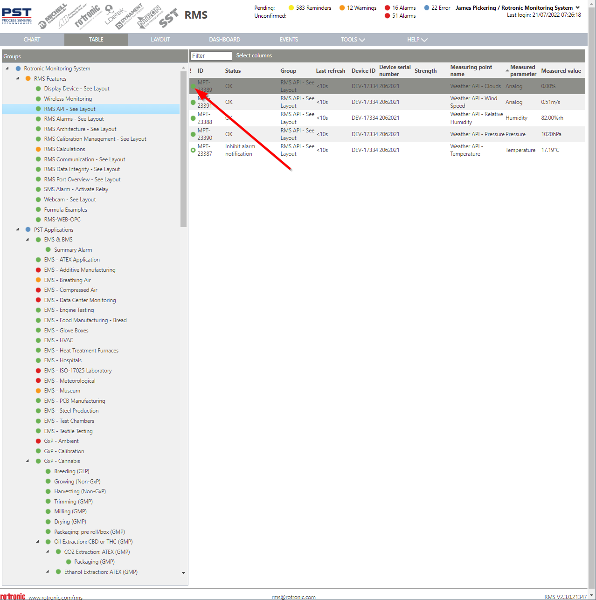Open the HELP dropdown menu
Image resolution: width=596 pixels, height=600 pixels.
point(417,40)
